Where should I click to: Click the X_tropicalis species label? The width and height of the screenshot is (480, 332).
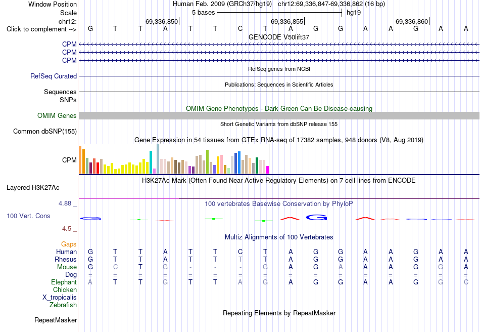click(x=60, y=298)
